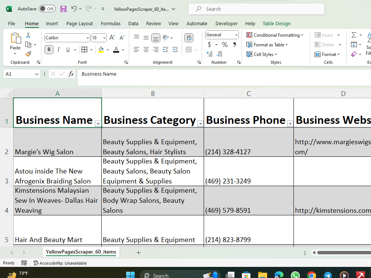Switch to the Insert tab
Image resolution: width=371 pixels, height=278 pixels.
[52, 23]
